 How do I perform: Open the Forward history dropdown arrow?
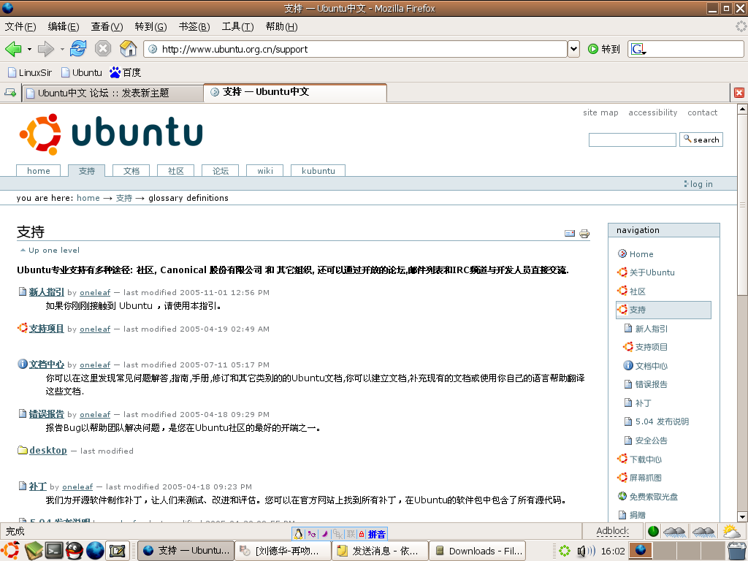[62, 49]
